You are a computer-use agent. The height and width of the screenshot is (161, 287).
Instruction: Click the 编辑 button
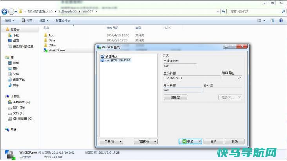176,97
